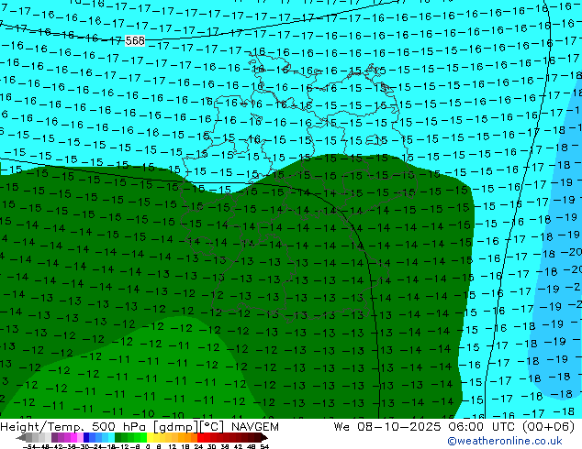
Task: Click the gray left arrow end of legend
Action: [x=20, y=437]
